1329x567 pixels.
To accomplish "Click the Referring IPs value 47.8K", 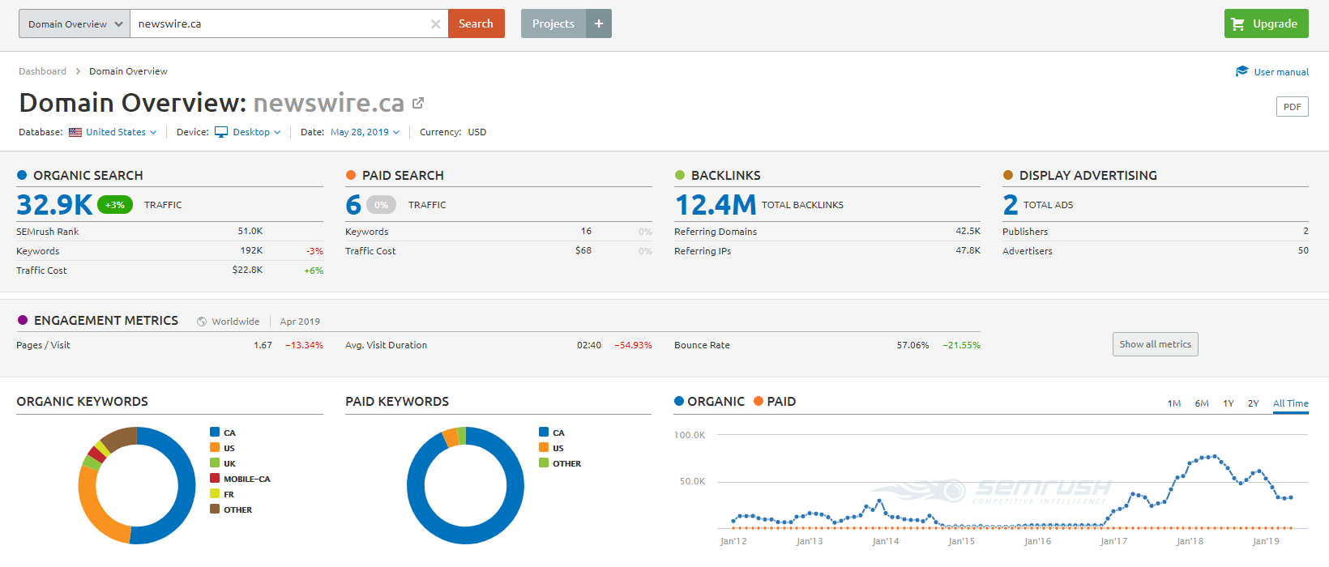I will click(968, 251).
